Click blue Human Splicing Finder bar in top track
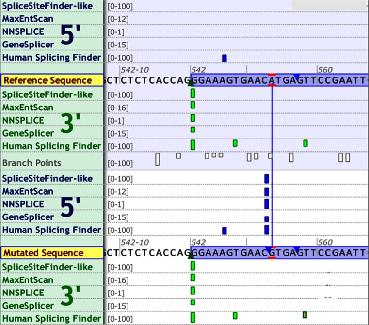The width and height of the screenshot is (369, 325). point(225,58)
